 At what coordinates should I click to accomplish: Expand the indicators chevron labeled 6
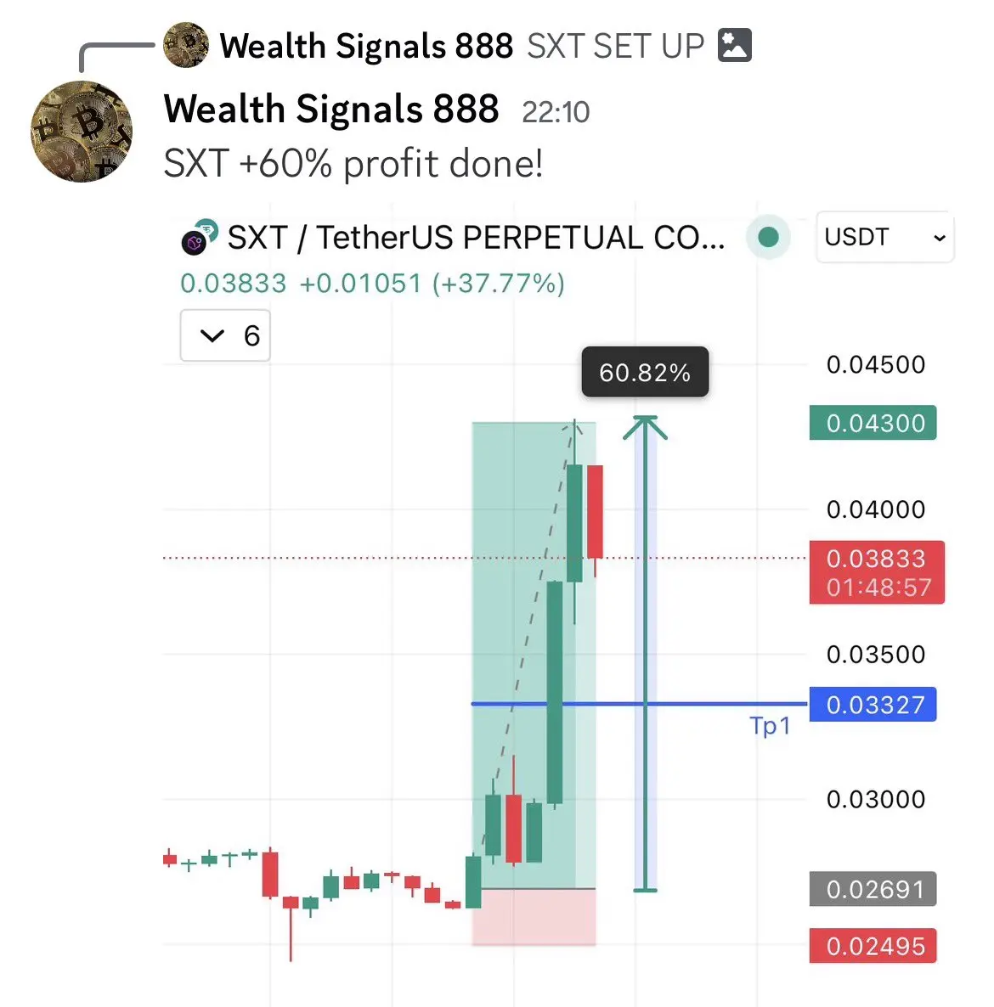click(225, 335)
